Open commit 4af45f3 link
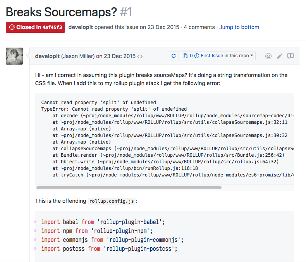This screenshot has height=262, width=306. tap(52, 27)
